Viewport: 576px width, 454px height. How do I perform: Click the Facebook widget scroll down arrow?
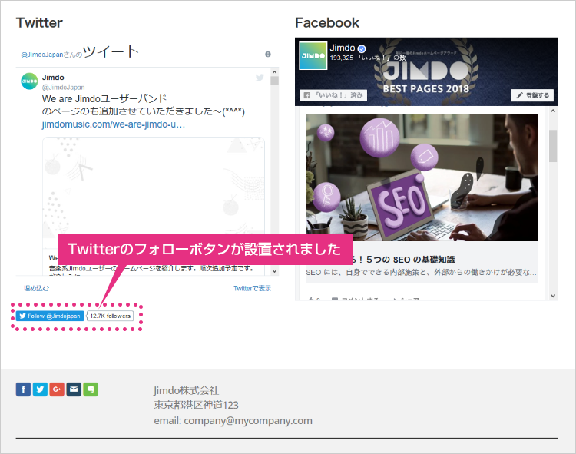553,296
